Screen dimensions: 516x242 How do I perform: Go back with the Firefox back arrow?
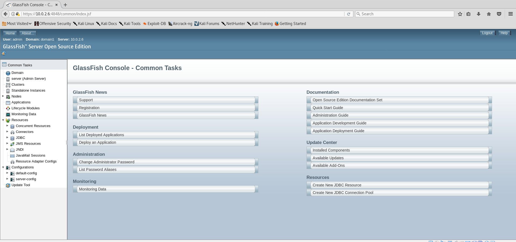pyautogui.click(x=5, y=14)
